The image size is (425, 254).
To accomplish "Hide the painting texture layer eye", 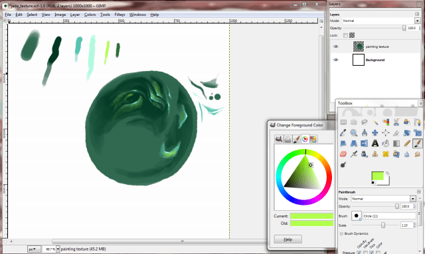I will pyautogui.click(x=336, y=47).
